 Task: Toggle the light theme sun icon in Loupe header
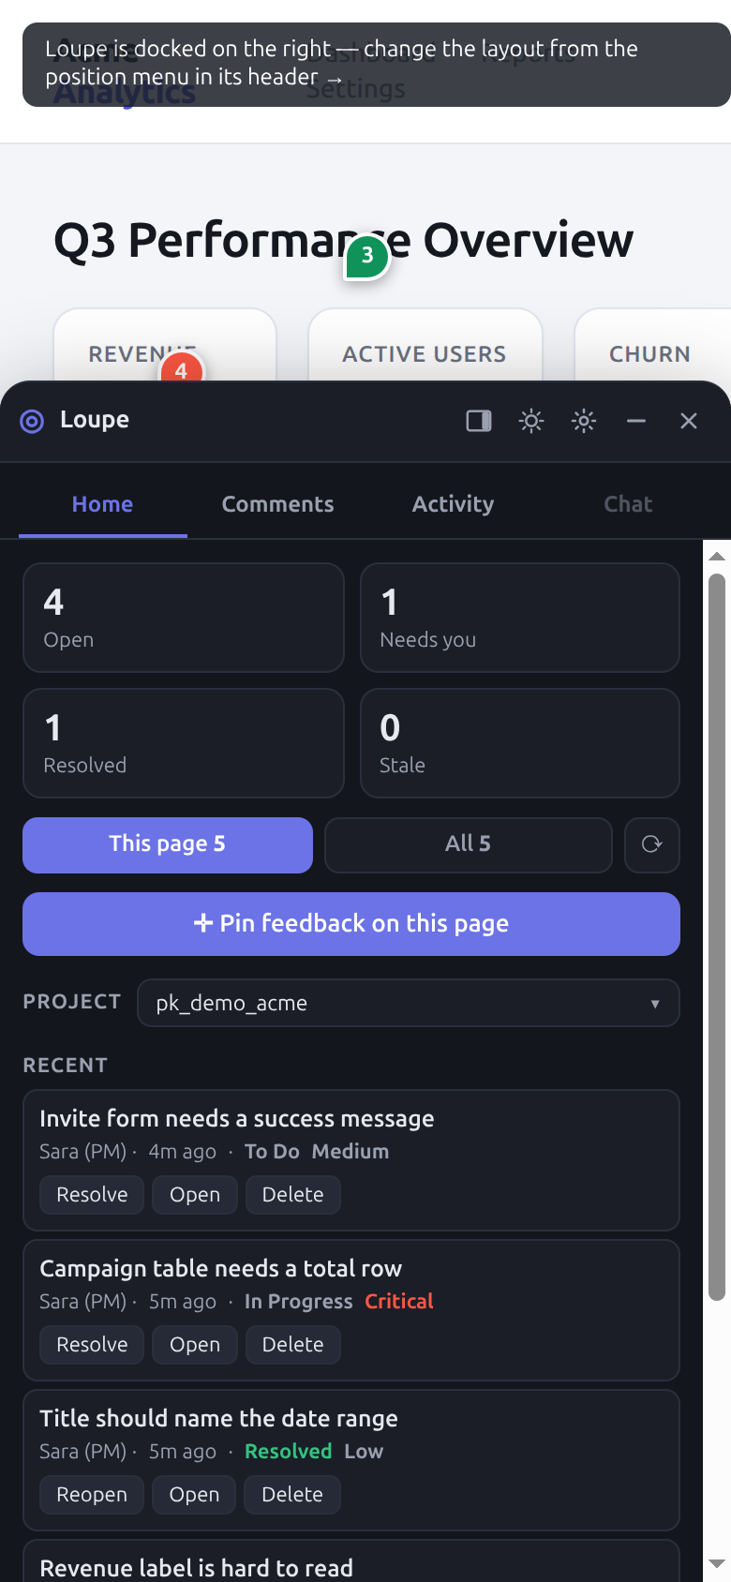(x=531, y=421)
